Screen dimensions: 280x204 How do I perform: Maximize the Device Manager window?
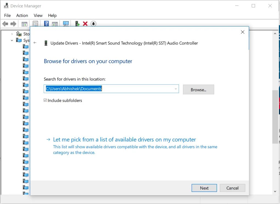[x=253, y=6]
